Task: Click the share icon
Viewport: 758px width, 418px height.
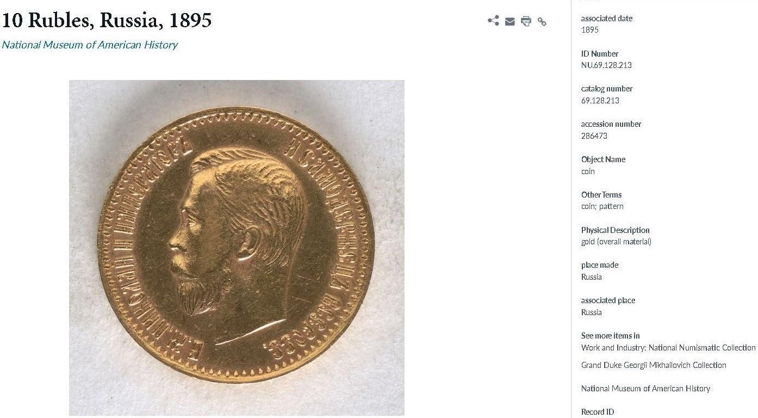Action: [x=493, y=21]
